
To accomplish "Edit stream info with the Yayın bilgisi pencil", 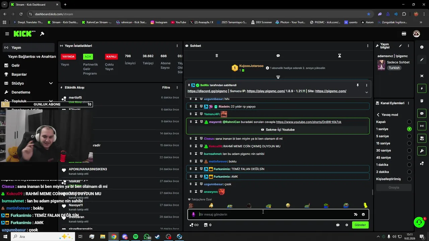I will click(x=400, y=46).
